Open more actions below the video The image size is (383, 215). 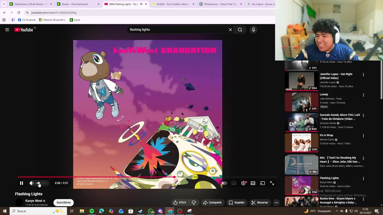point(276,202)
